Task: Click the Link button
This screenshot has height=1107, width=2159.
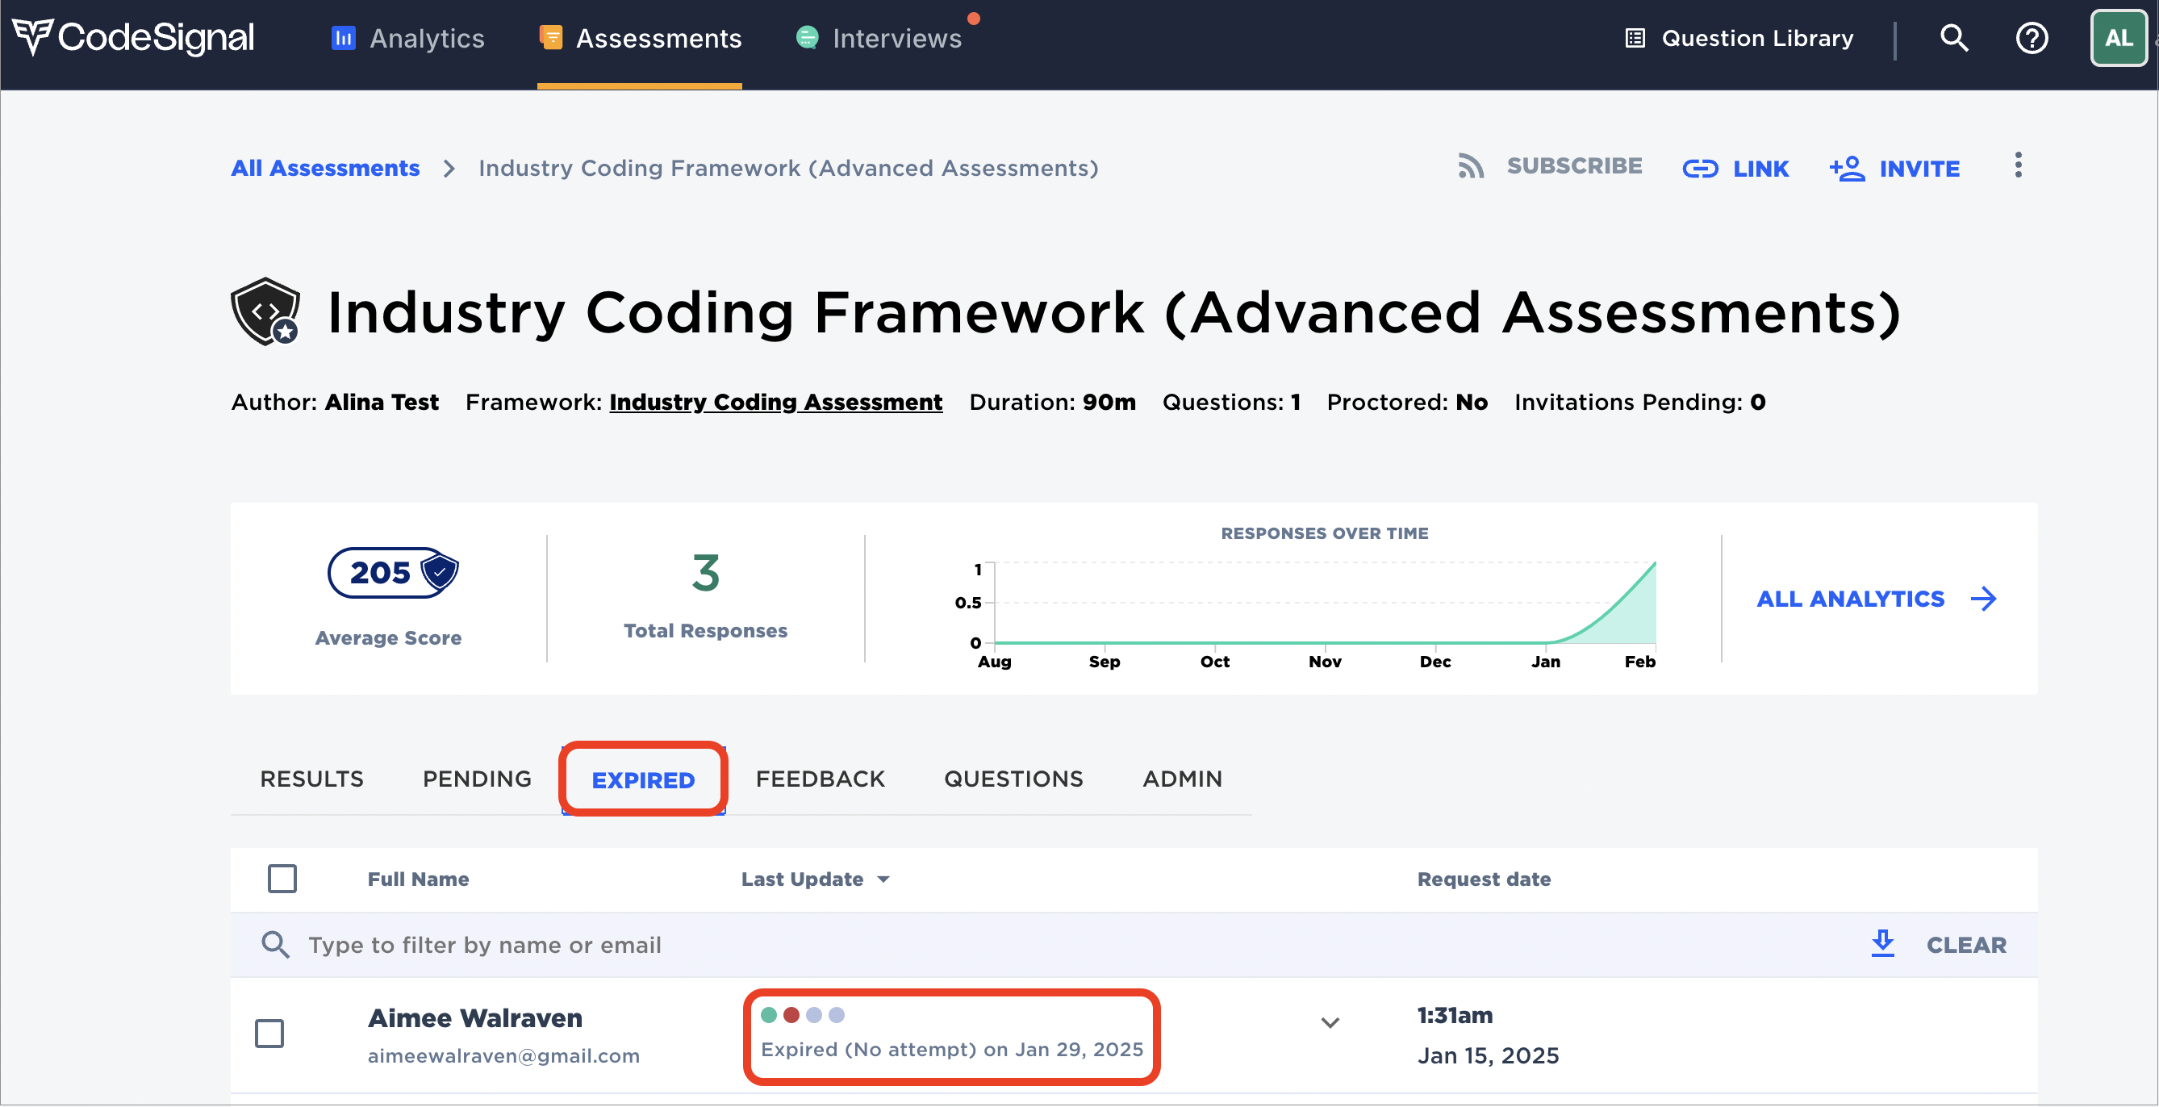Action: (x=1735, y=169)
